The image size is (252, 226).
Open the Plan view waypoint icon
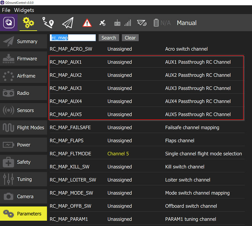click(48, 23)
